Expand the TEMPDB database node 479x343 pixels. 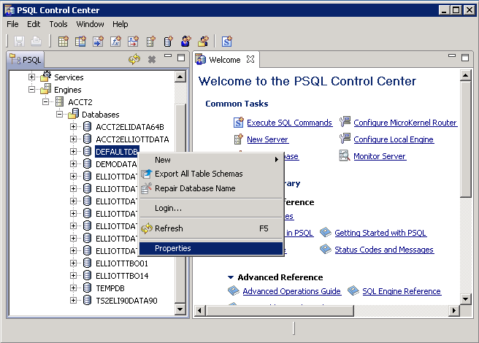click(73, 288)
